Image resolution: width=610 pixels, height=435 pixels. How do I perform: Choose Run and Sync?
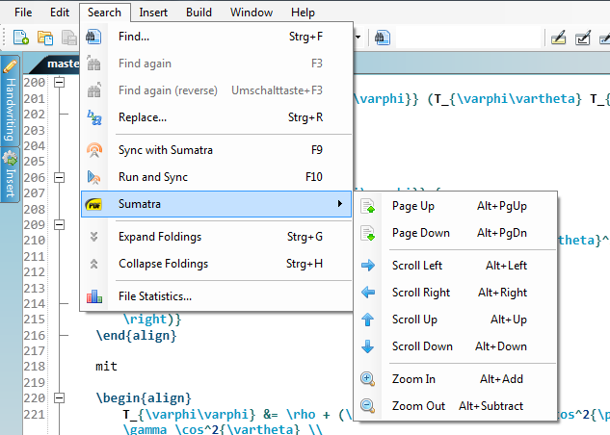[x=216, y=177]
